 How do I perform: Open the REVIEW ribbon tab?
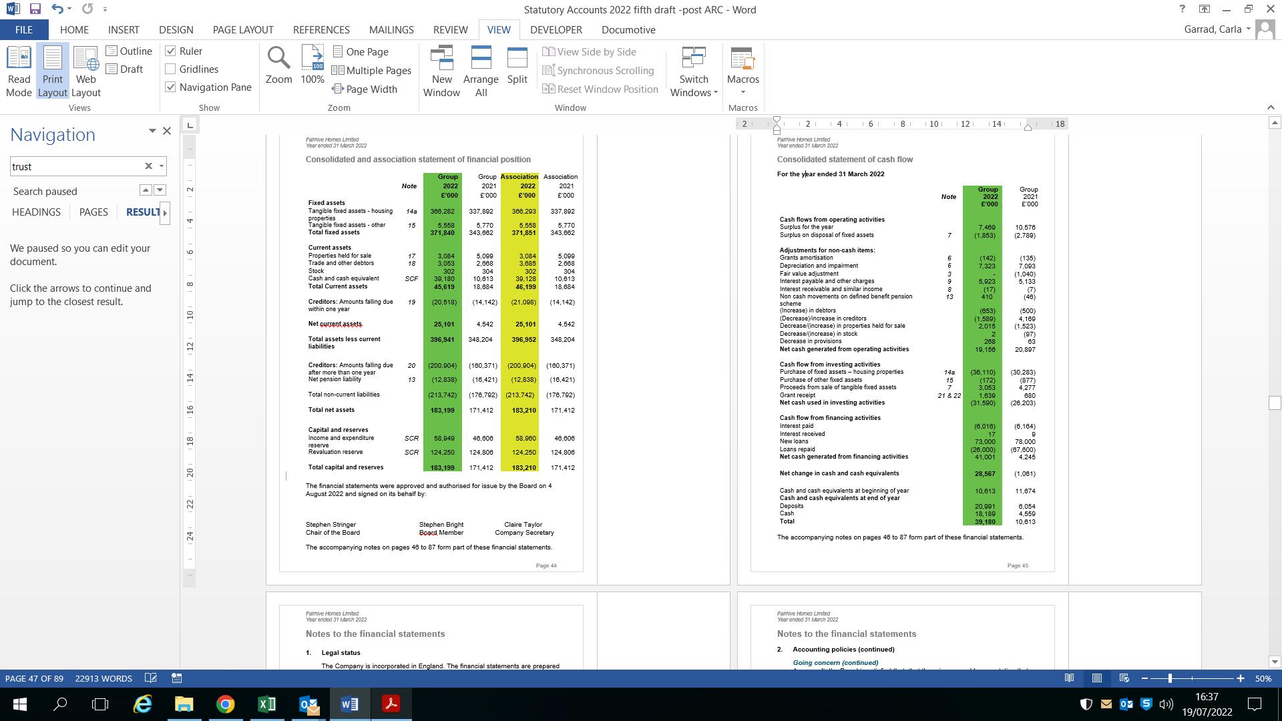[450, 30]
